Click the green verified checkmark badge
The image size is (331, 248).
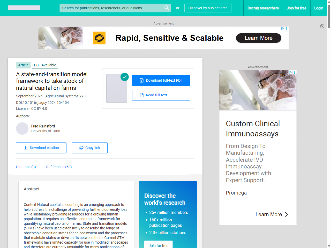[x=125, y=77]
